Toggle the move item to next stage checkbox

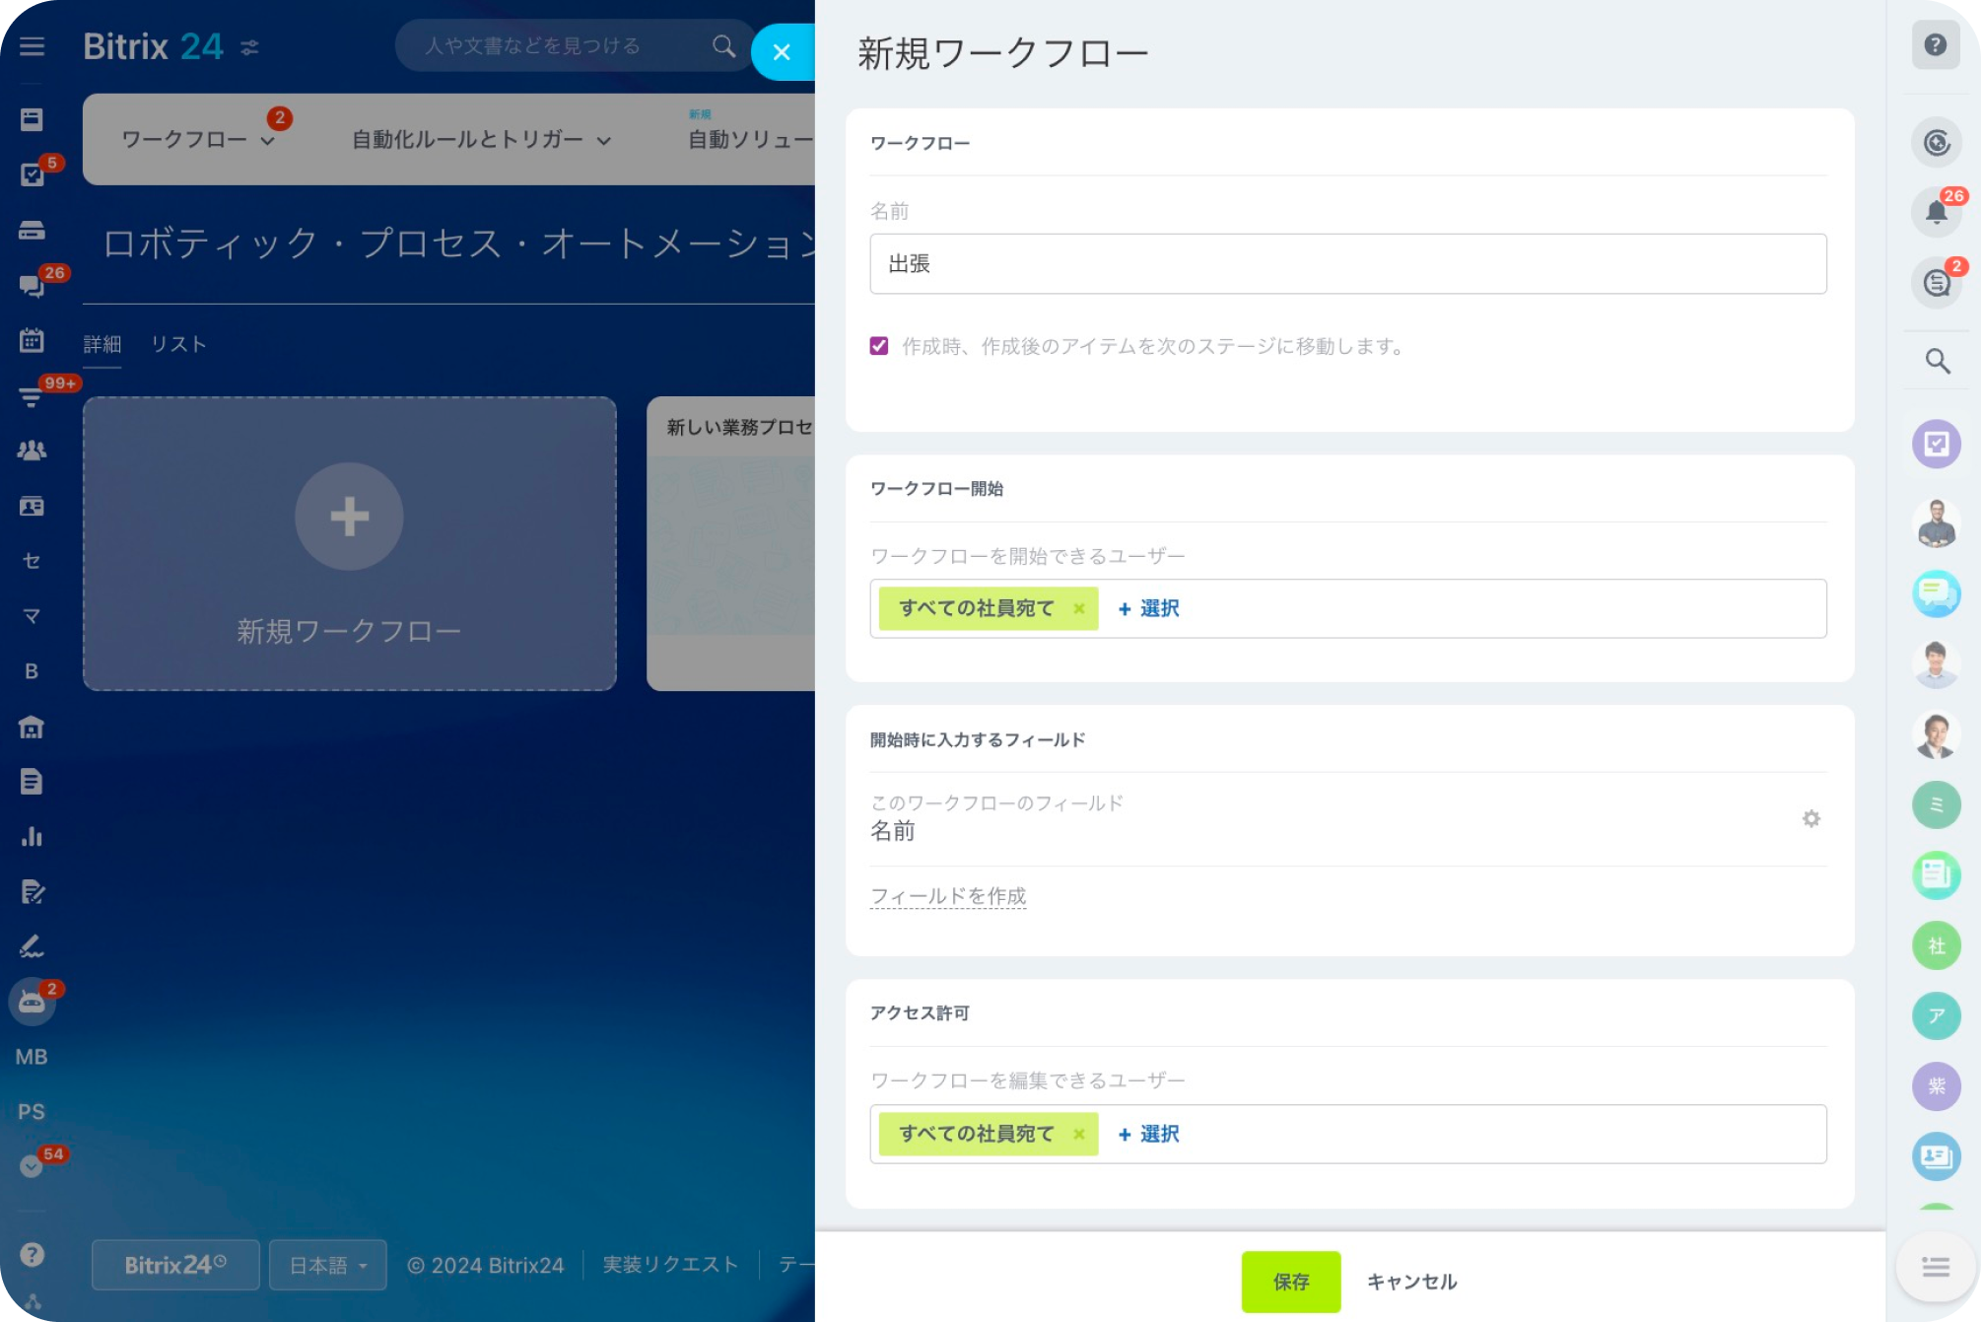pos(879,346)
